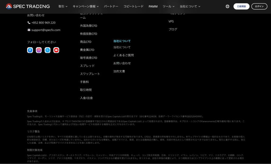Open the Instagram social icon
271x164 pixels.
pos(39,50)
